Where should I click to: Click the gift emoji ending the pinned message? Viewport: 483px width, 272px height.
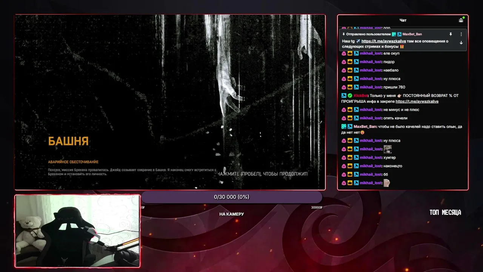(x=402, y=46)
